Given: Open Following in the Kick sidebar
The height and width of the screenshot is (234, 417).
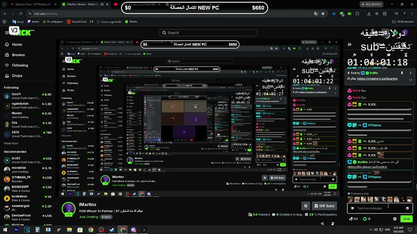Looking at the screenshot, I should point(17,65).
